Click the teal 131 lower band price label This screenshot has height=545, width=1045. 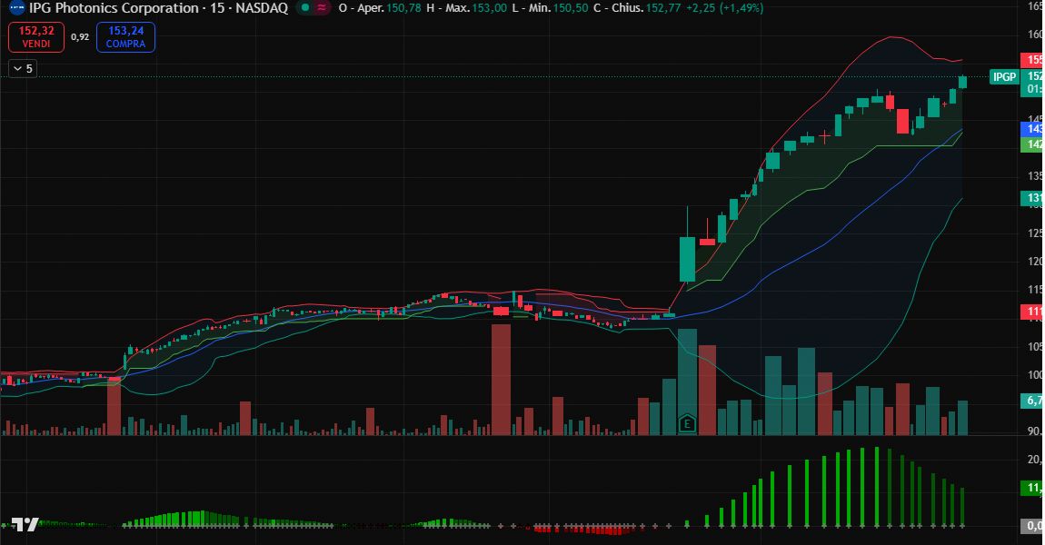tap(1032, 198)
